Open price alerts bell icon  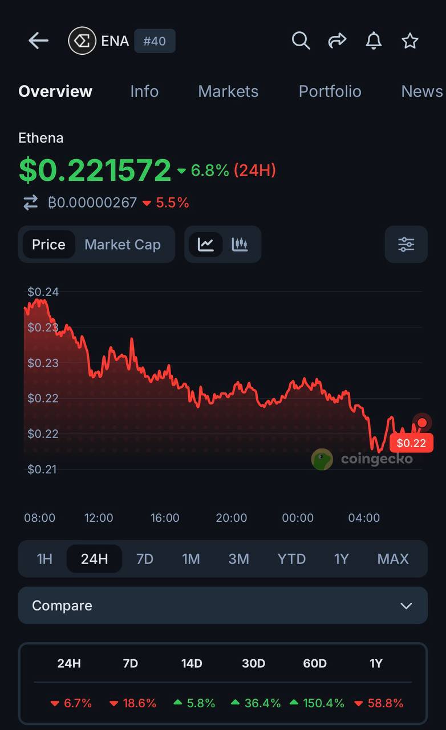coord(374,40)
